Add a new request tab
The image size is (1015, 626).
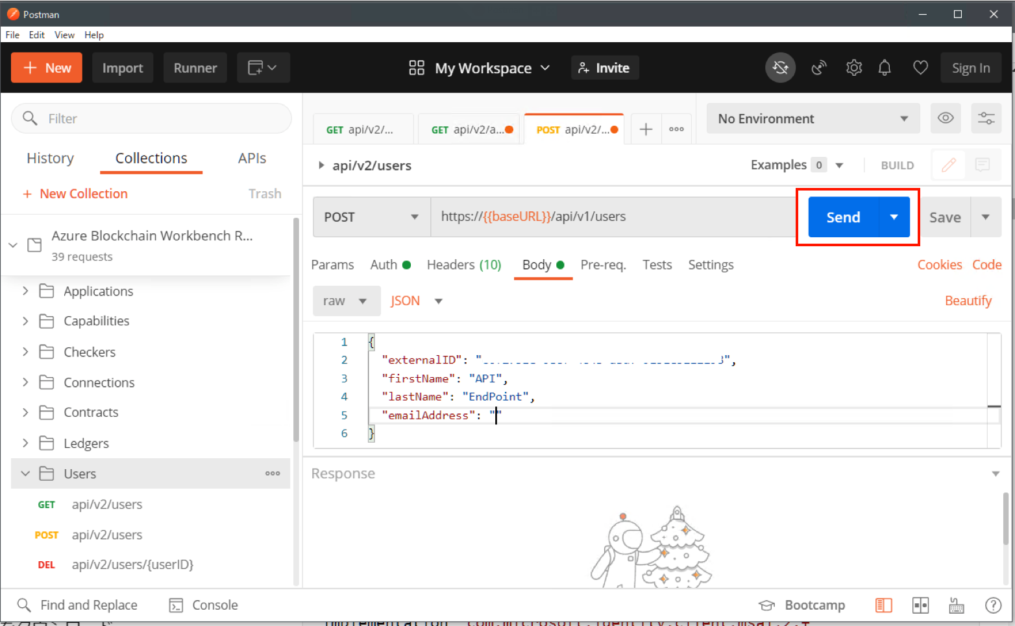point(646,129)
